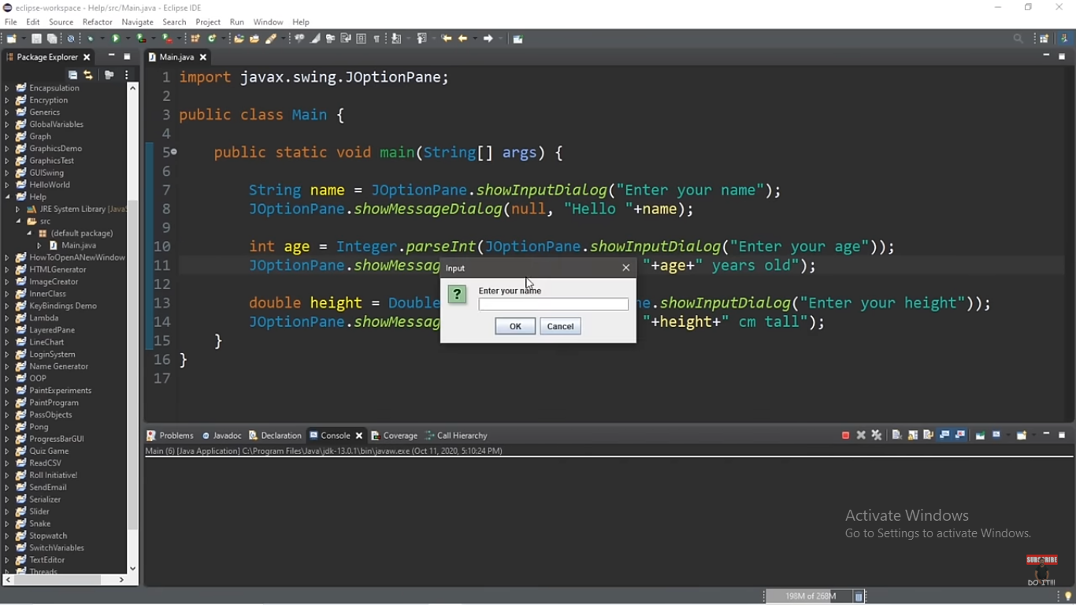Click the search magnifier icon at top right
This screenshot has height=605, width=1076.
(1018, 39)
